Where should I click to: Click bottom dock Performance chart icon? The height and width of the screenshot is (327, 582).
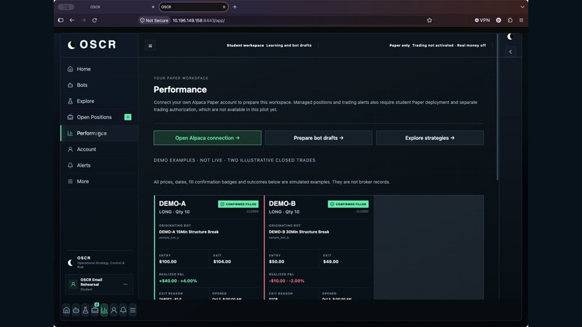click(x=104, y=311)
